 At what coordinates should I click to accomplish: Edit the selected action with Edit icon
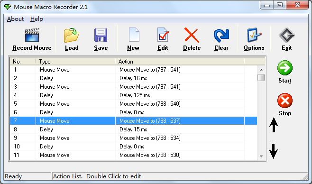click(x=163, y=35)
